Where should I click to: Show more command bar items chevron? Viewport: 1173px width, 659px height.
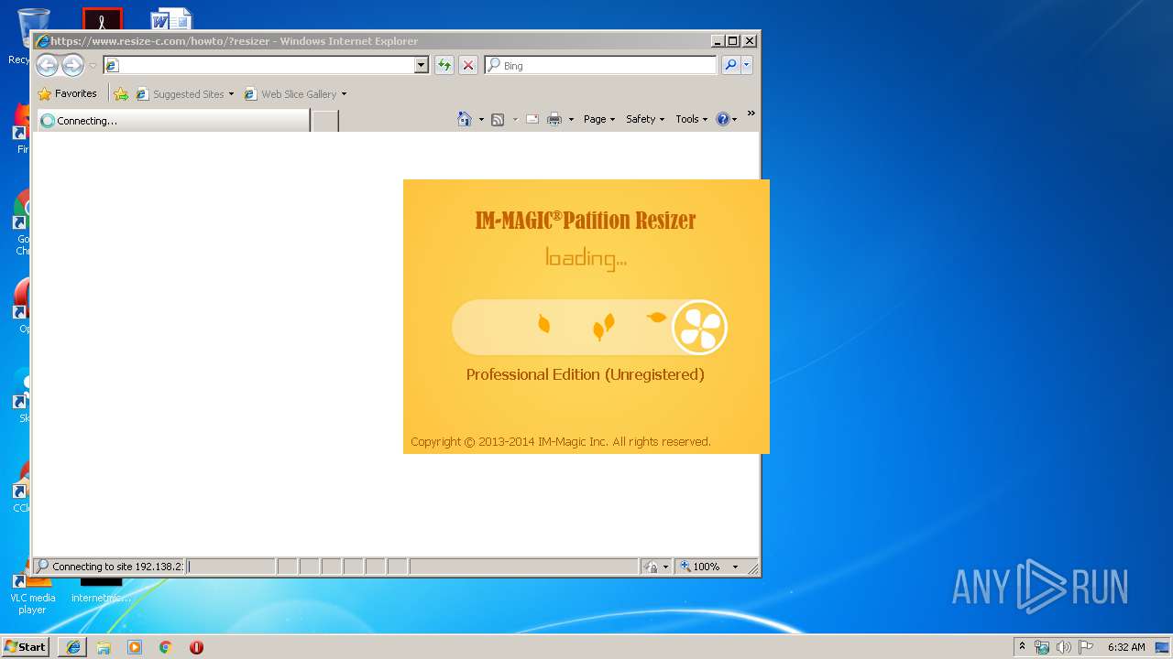(x=751, y=113)
